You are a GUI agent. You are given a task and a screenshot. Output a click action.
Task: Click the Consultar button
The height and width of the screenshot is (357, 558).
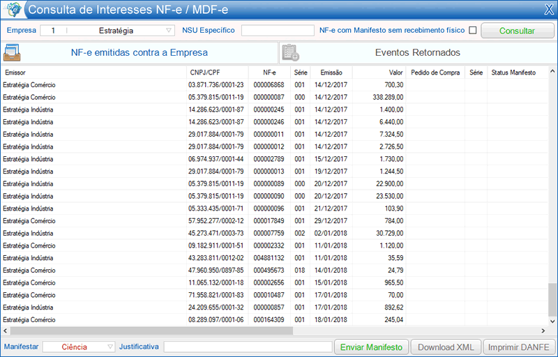(517, 31)
